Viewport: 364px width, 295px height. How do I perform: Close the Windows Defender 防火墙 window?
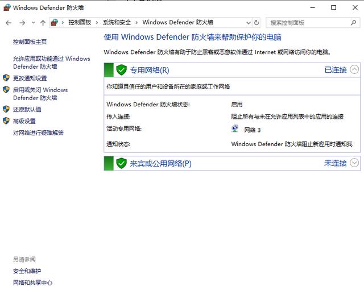(x=355, y=7)
